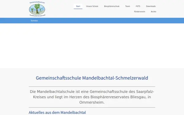Viewport: 184px width, 115px height.
Task: Open the Unsere Schule menu
Action: tap(92, 6)
